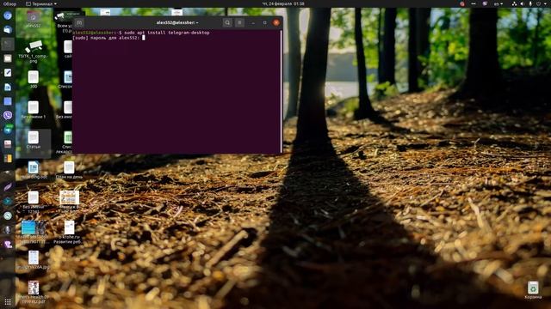Click the terminal scrollbar
The width and height of the screenshot is (551, 309).
pyautogui.click(x=282, y=91)
